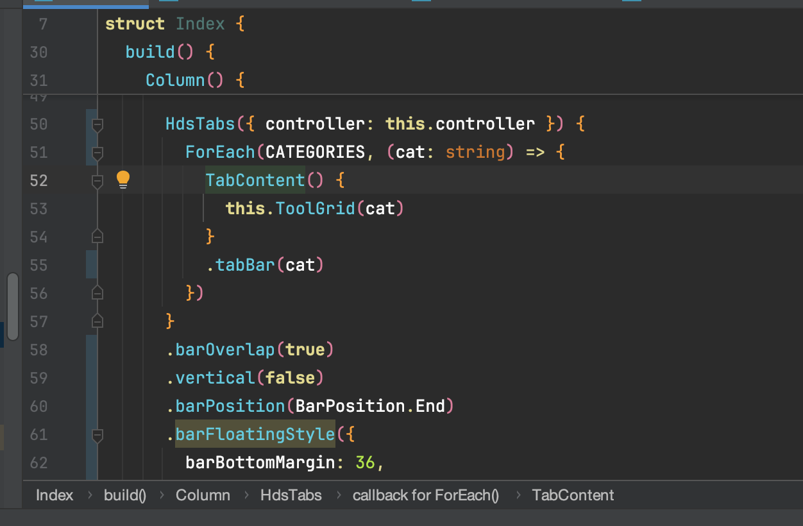Collapse the ForEach block at line 51

pyautogui.click(x=97, y=153)
